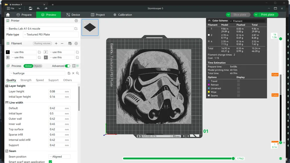This screenshot has width=290, height=163.
Task: Click the AMS sync filament icon
Action: pyautogui.click(x=70, y=44)
